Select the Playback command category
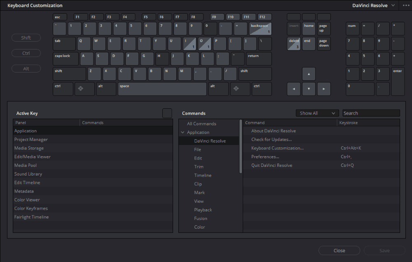Screen dimensions: 412x262 click(203, 210)
